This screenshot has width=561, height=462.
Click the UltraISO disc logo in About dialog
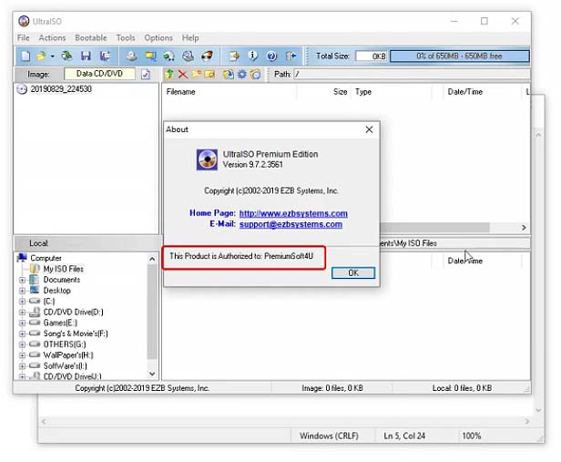point(207,159)
